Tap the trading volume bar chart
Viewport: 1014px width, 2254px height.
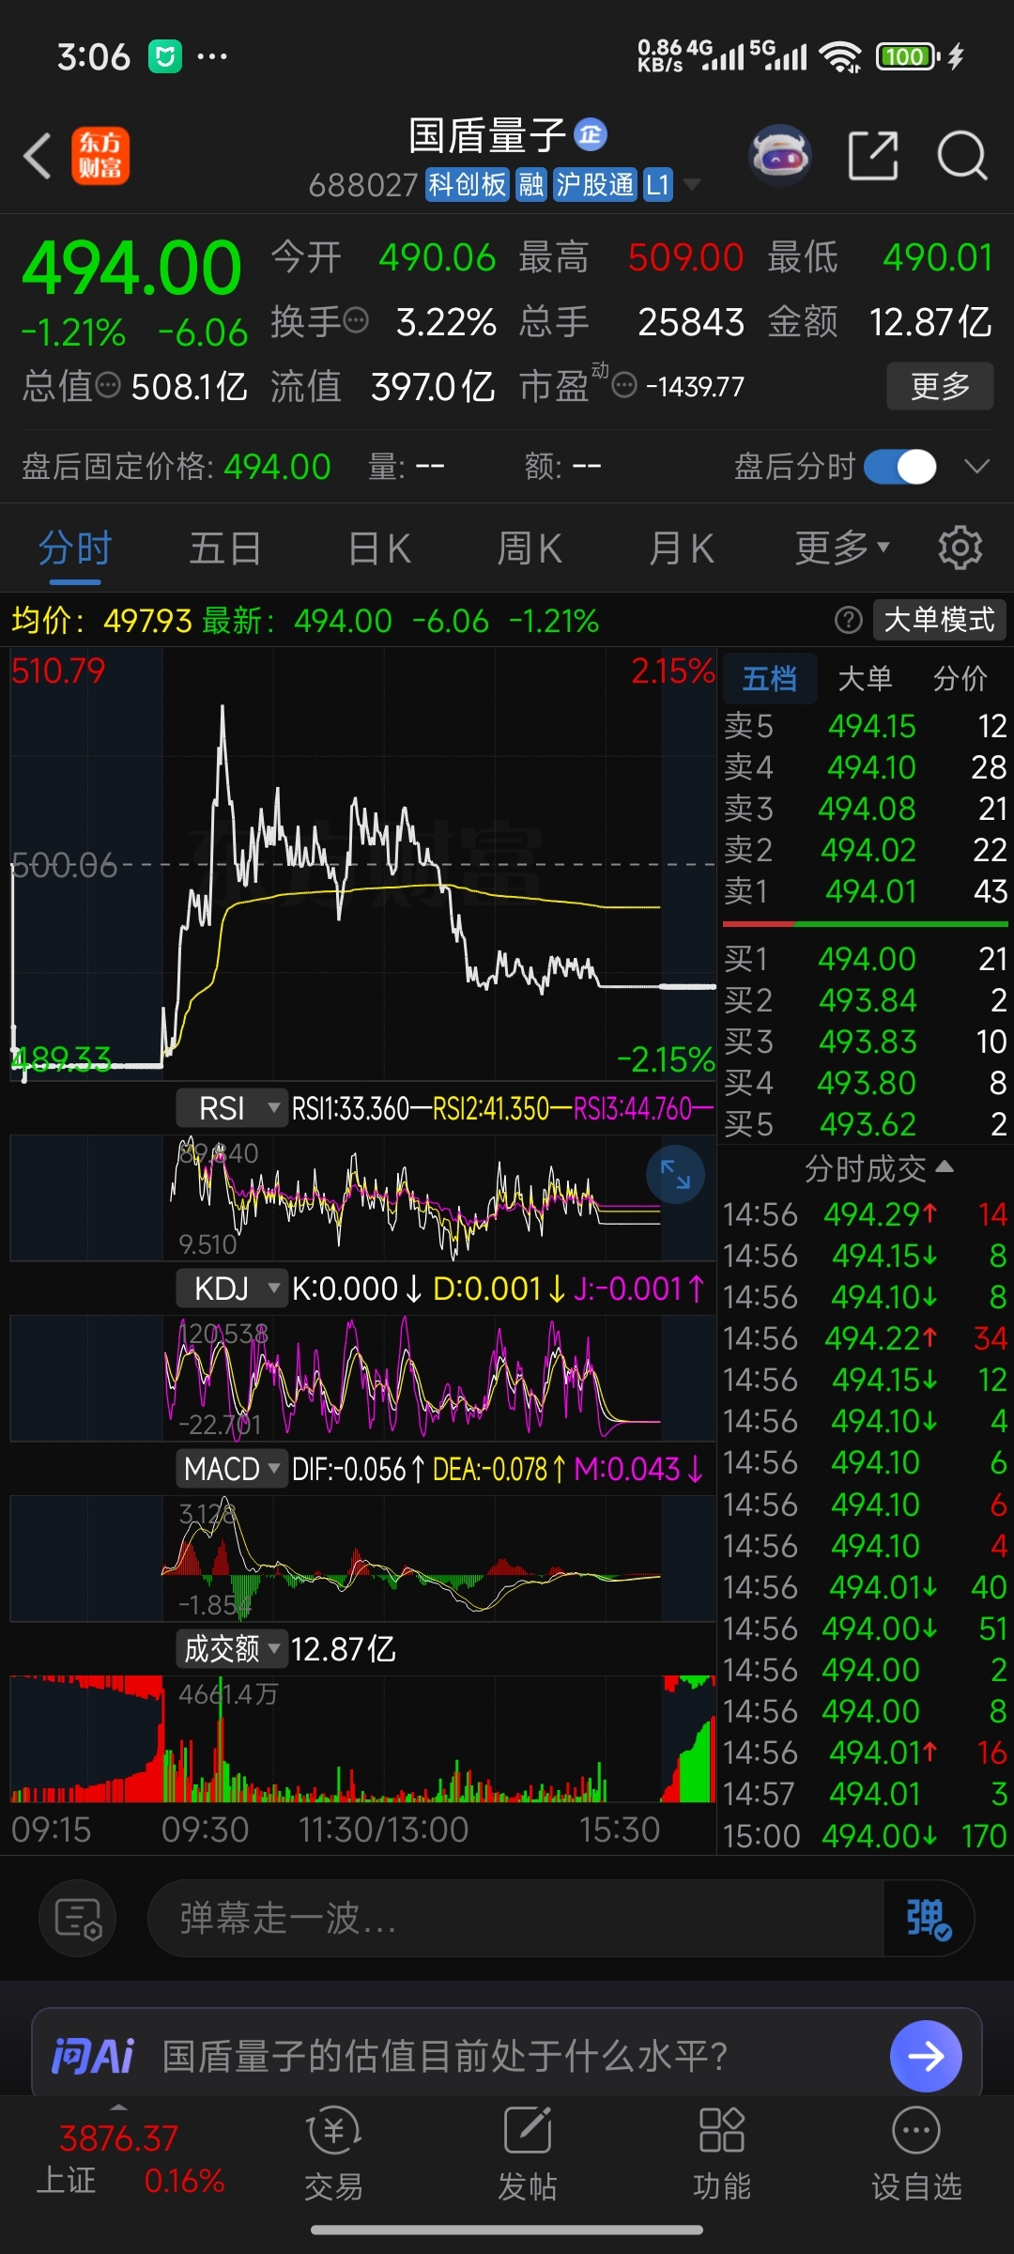click(362, 1738)
